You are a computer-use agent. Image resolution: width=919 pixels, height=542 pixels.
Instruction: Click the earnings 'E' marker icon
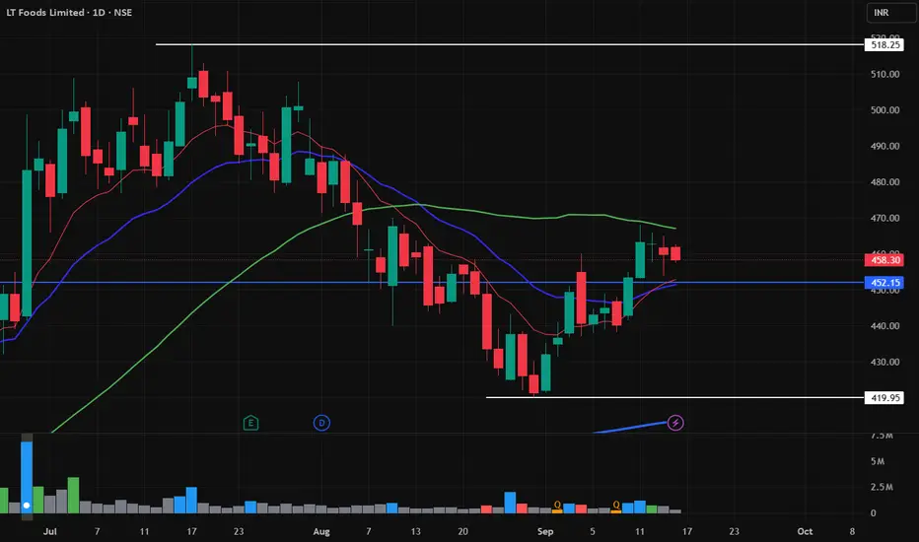[250, 423]
